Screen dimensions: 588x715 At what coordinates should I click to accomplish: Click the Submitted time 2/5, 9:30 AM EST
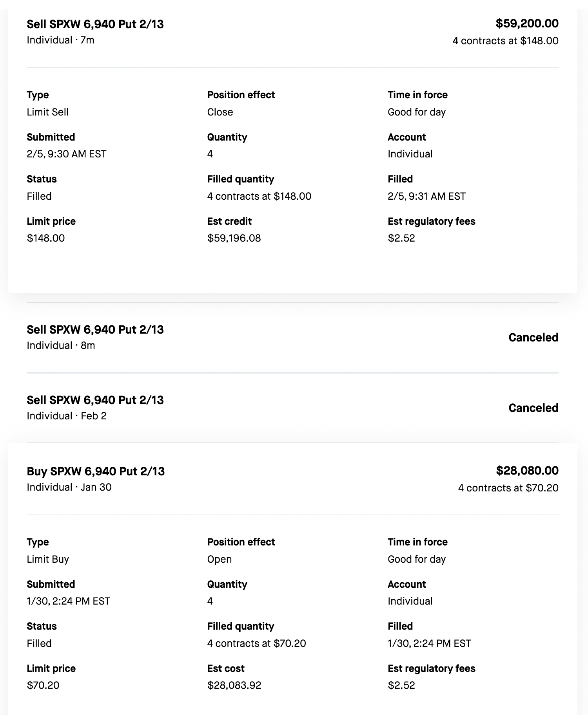(67, 154)
